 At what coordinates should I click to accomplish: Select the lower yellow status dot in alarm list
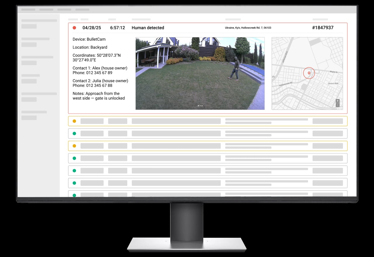74,146
